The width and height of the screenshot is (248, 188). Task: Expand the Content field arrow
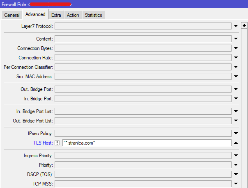[236, 39]
